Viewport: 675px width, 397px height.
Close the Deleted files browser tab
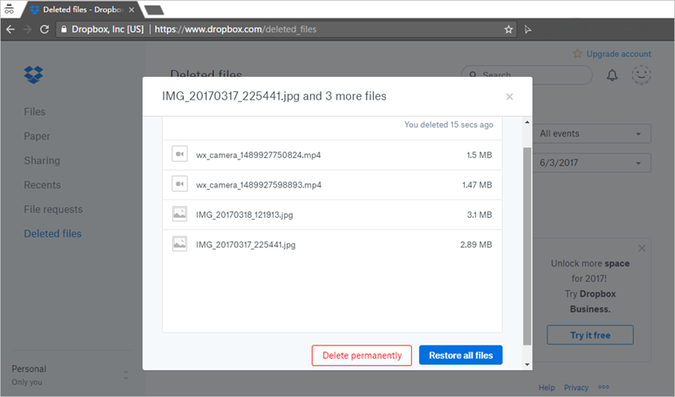tap(132, 9)
